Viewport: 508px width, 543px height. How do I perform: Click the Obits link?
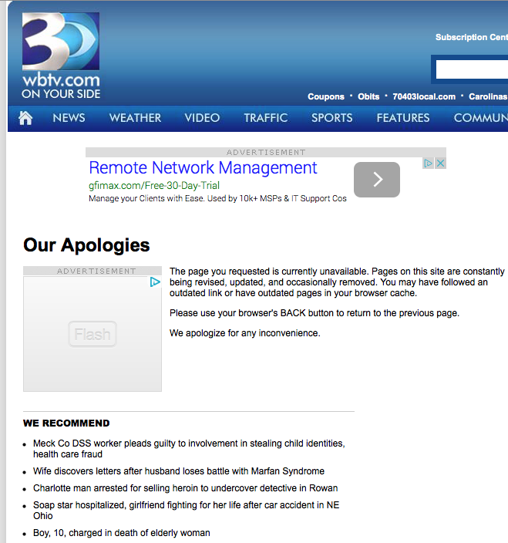click(368, 96)
